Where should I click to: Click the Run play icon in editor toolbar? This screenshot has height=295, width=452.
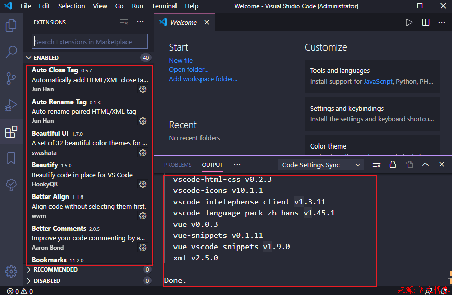[x=409, y=22]
